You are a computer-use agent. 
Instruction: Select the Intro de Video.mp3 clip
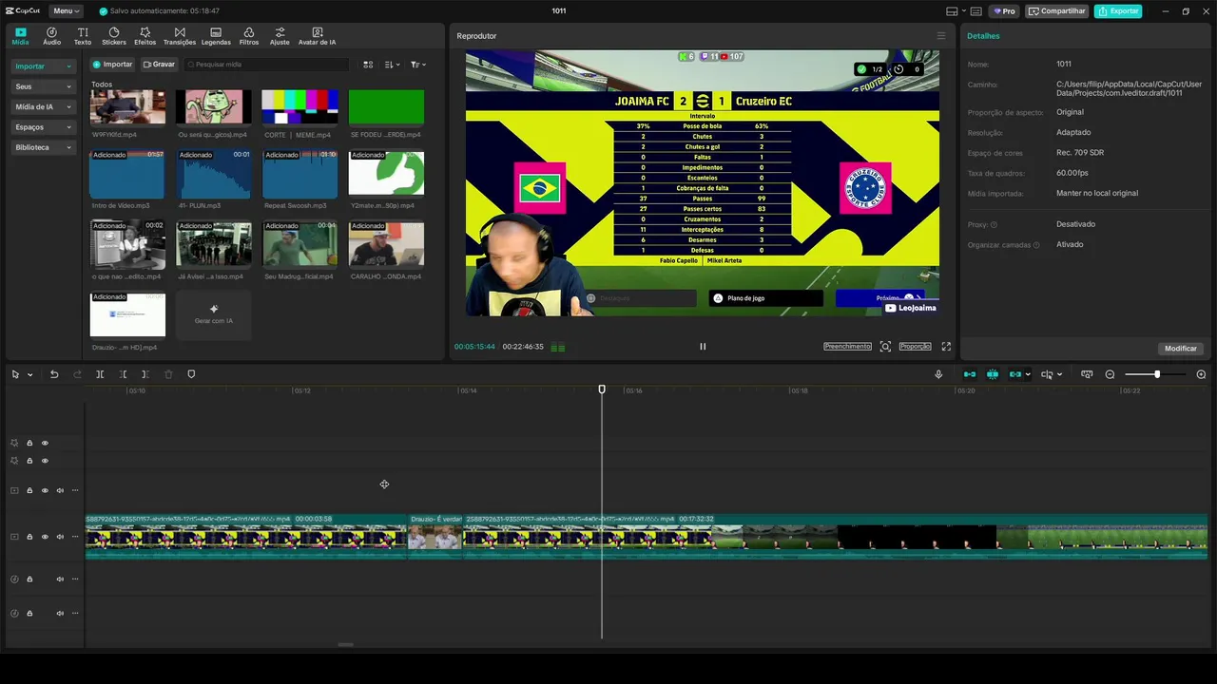coord(126,174)
